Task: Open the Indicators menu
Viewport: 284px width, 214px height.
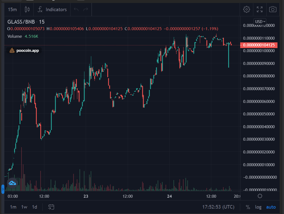Action: pyautogui.click(x=52, y=10)
